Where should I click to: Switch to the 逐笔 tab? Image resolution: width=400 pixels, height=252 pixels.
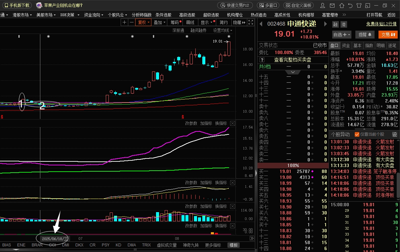click(392, 45)
